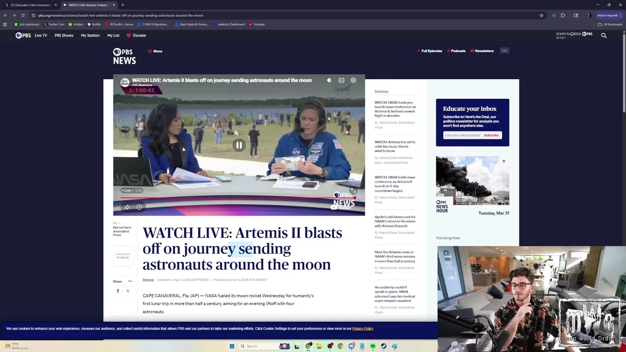Go back in the browser

tap(5, 15)
